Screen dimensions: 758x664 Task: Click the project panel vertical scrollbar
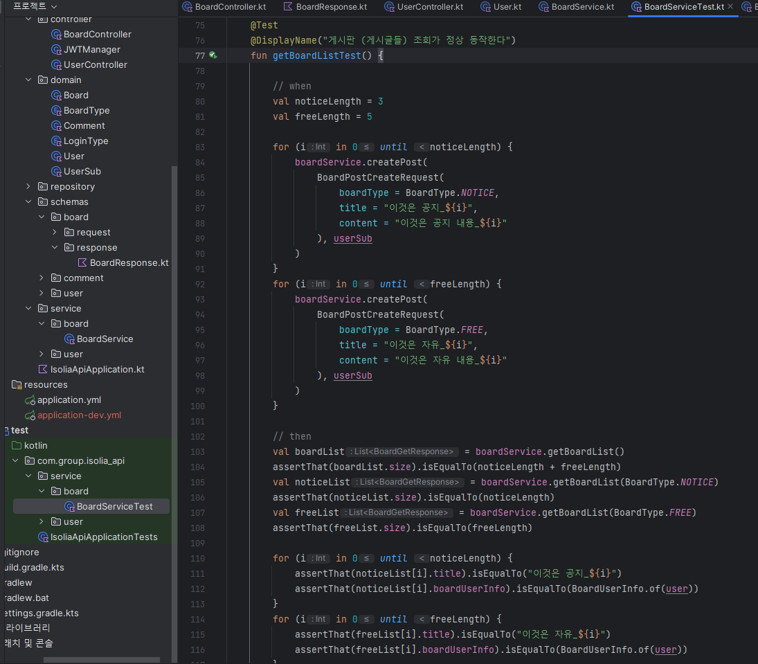(x=174, y=414)
